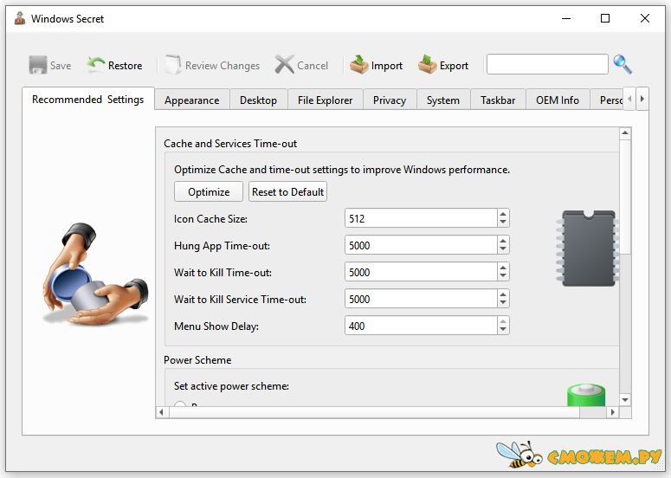Viewport: 671px width, 478px height.
Task: Click horizontal scrollbar right arrow
Action: pyautogui.click(x=613, y=412)
